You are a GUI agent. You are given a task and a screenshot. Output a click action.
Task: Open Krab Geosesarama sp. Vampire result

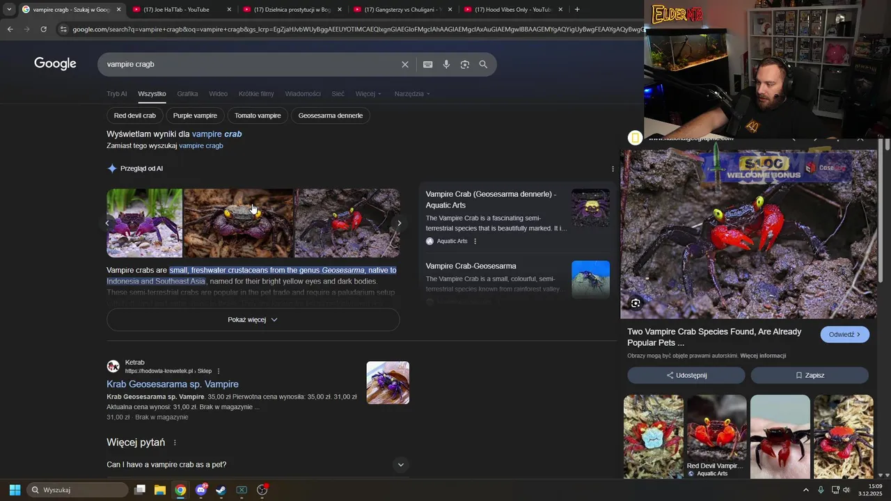(x=173, y=384)
